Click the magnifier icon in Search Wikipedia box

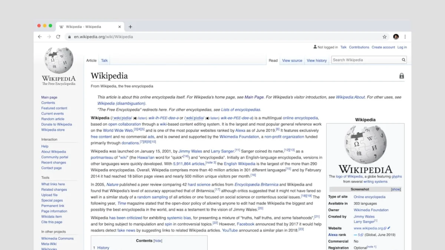pyautogui.click(x=403, y=60)
